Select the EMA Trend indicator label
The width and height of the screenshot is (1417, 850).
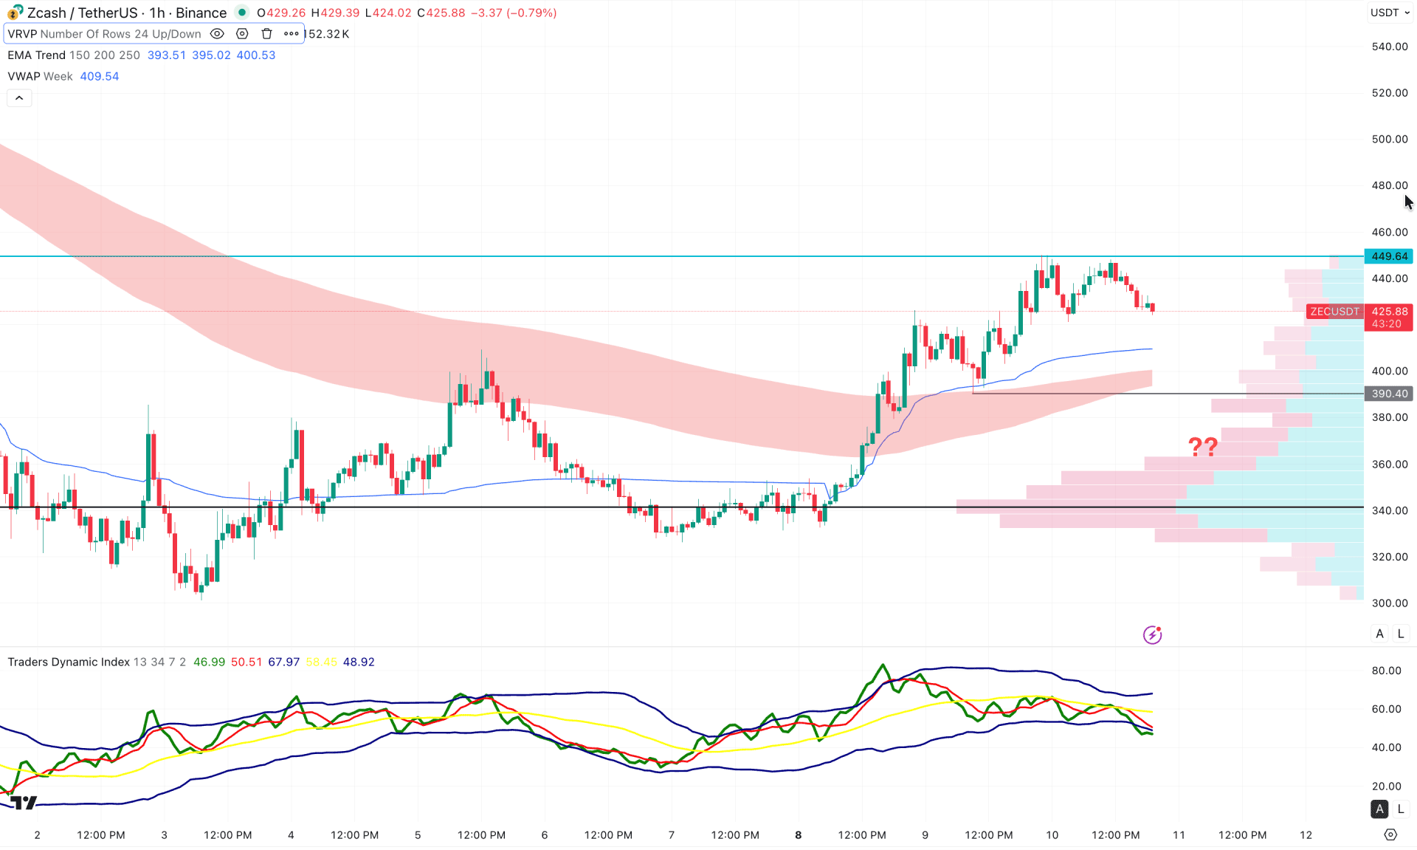(x=37, y=55)
